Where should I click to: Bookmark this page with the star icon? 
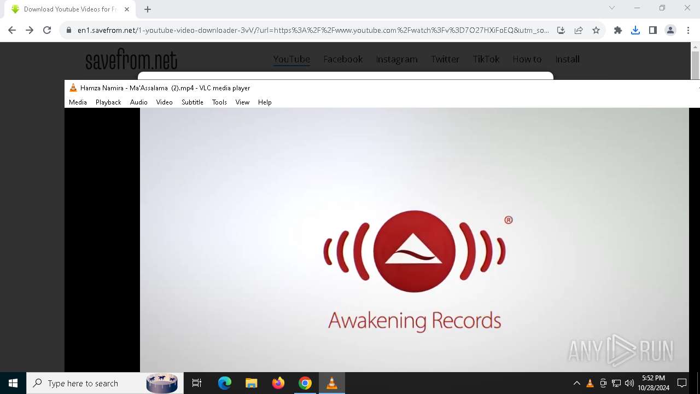(596, 30)
